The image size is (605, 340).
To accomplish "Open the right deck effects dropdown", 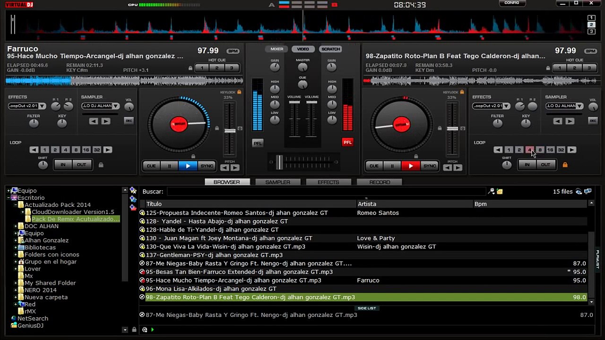I will [x=491, y=106].
